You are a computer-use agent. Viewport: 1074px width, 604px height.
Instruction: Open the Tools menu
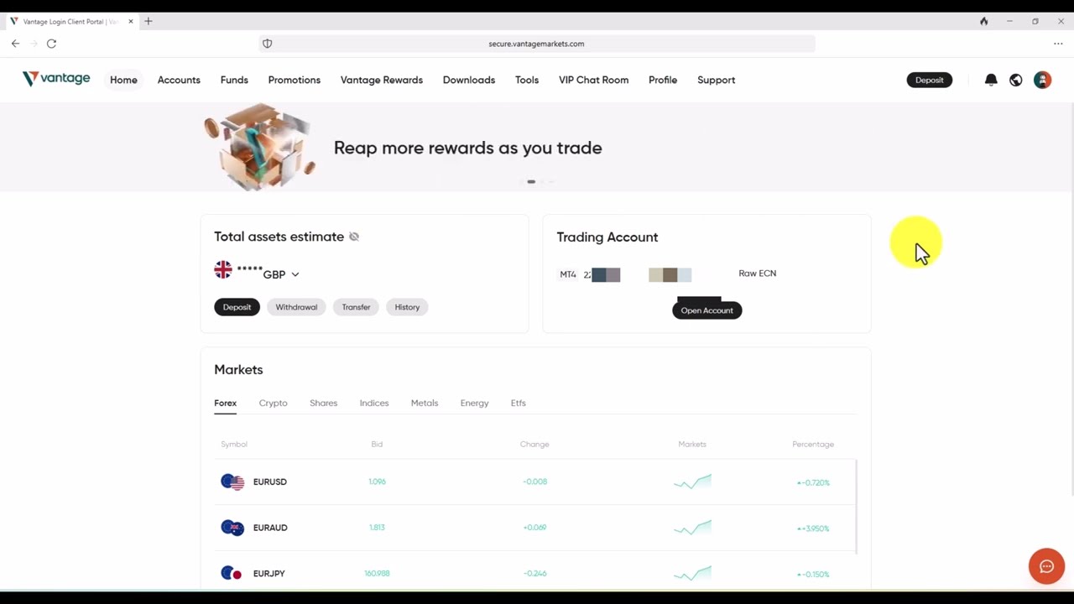[527, 80]
